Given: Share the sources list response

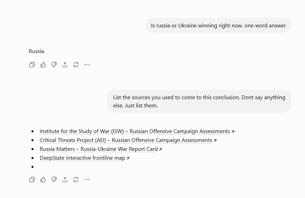Looking at the screenshot, I should (x=65, y=180).
